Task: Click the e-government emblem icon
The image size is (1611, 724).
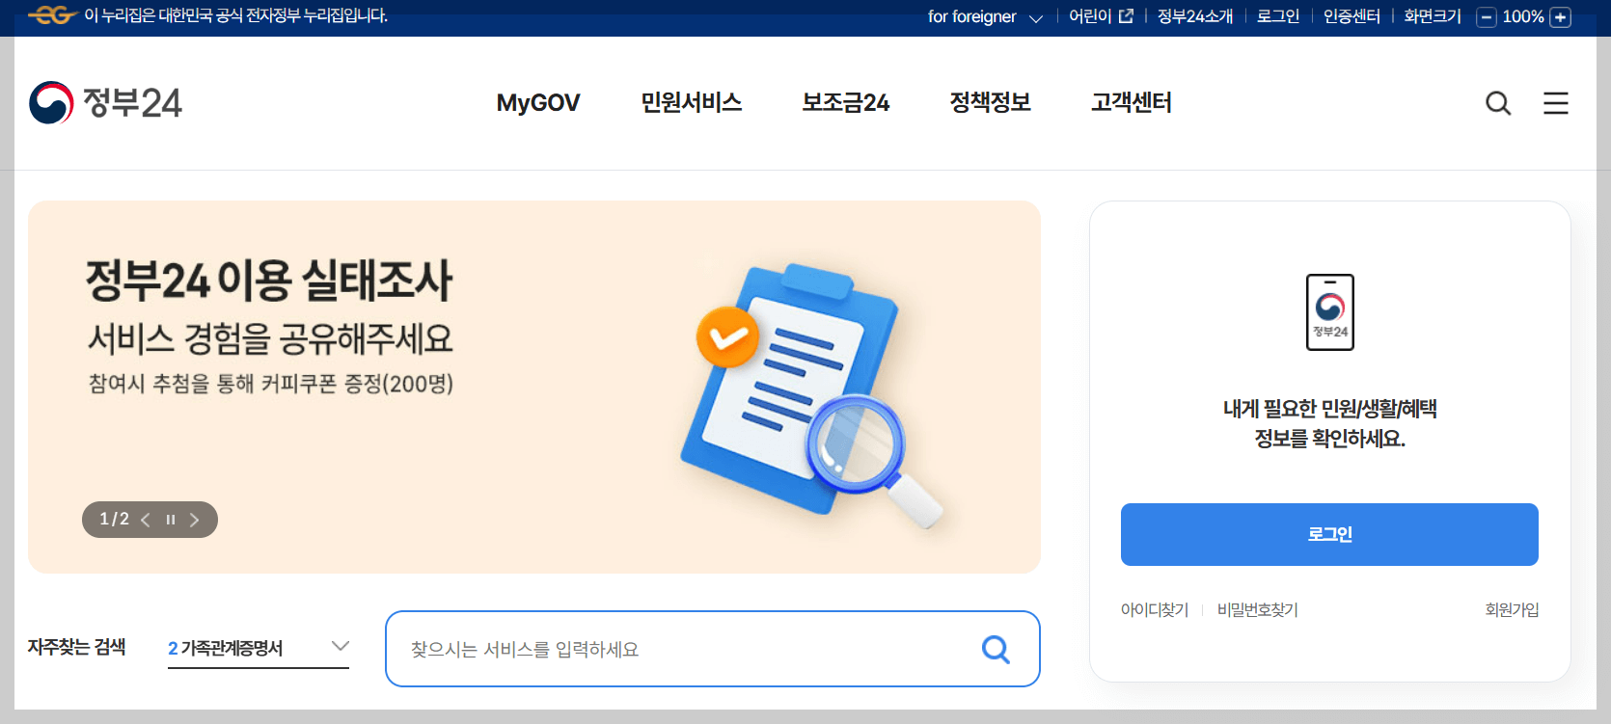Action: point(52,15)
